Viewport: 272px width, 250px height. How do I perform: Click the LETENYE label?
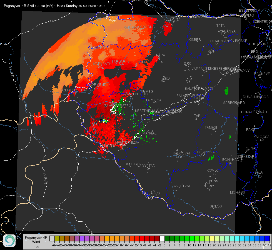[x=107, y=145]
